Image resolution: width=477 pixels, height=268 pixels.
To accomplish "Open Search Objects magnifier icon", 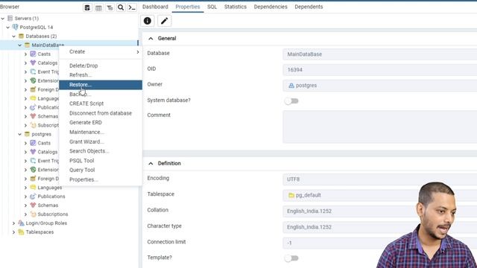I will pyautogui.click(x=121, y=7).
